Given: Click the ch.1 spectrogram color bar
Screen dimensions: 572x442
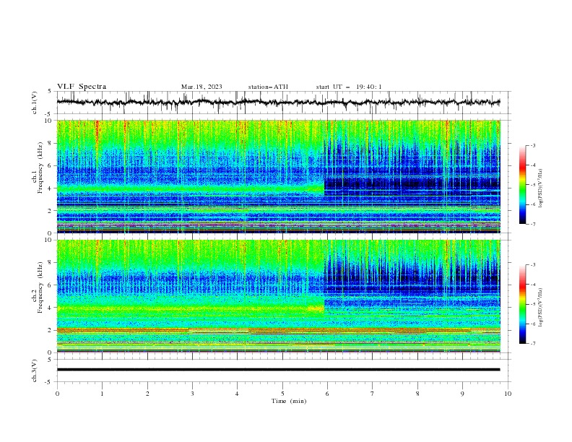Looking at the screenshot, I should click(522, 184).
